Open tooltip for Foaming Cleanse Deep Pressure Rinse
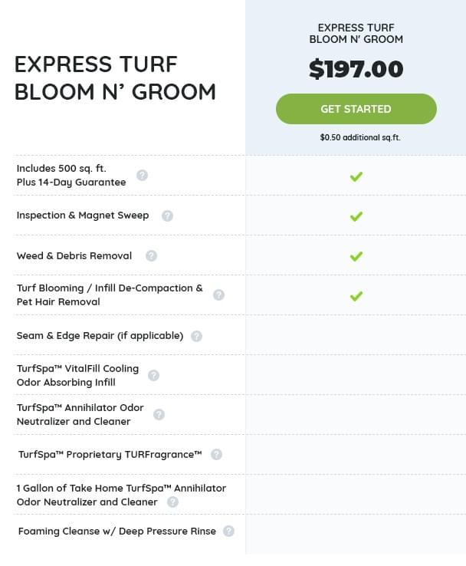466x566 pixels. [228, 531]
